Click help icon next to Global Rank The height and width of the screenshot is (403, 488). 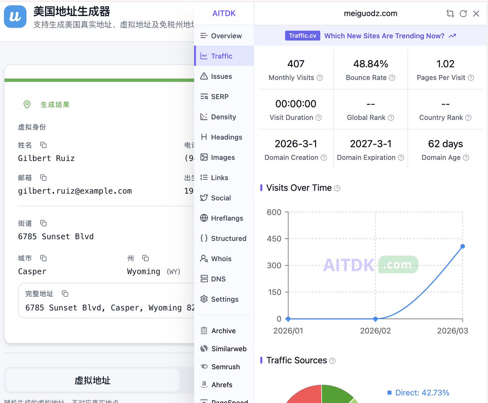pyautogui.click(x=391, y=118)
